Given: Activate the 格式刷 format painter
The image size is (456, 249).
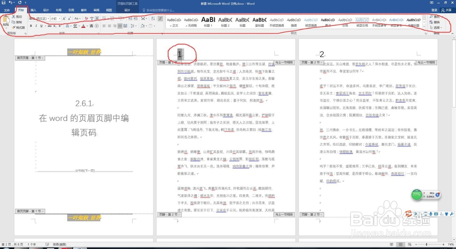Looking at the screenshot, I should (18, 28).
